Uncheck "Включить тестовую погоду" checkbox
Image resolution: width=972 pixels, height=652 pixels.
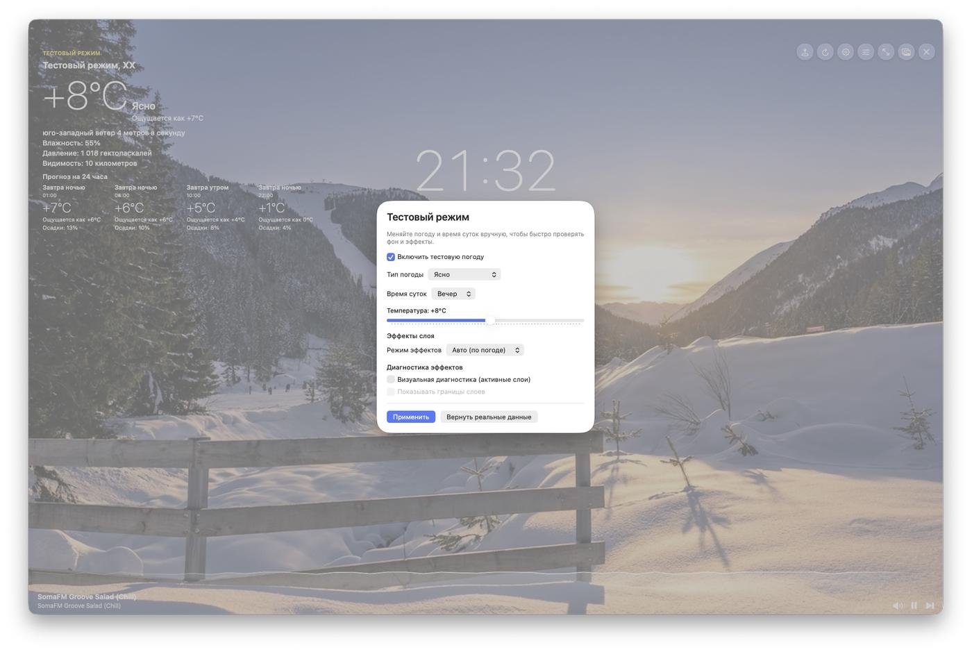(x=391, y=257)
